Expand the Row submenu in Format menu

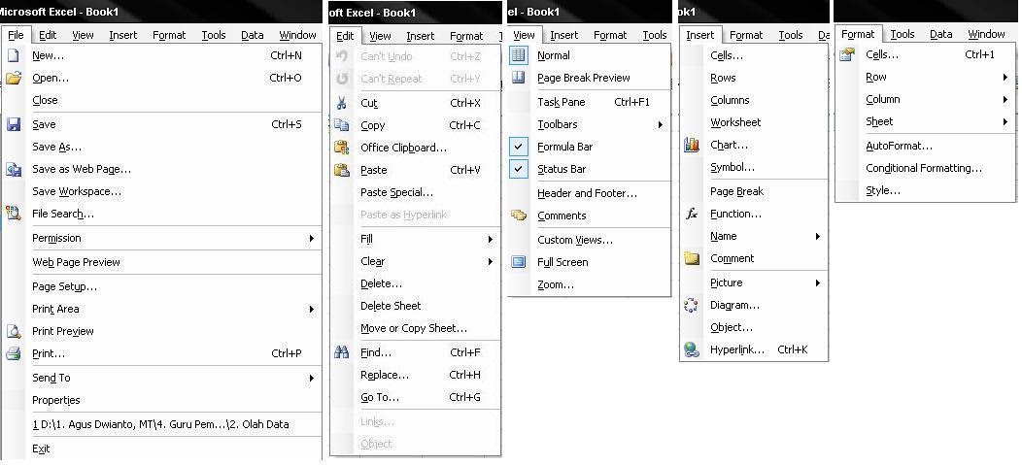pyautogui.click(x=1005, y=78)
